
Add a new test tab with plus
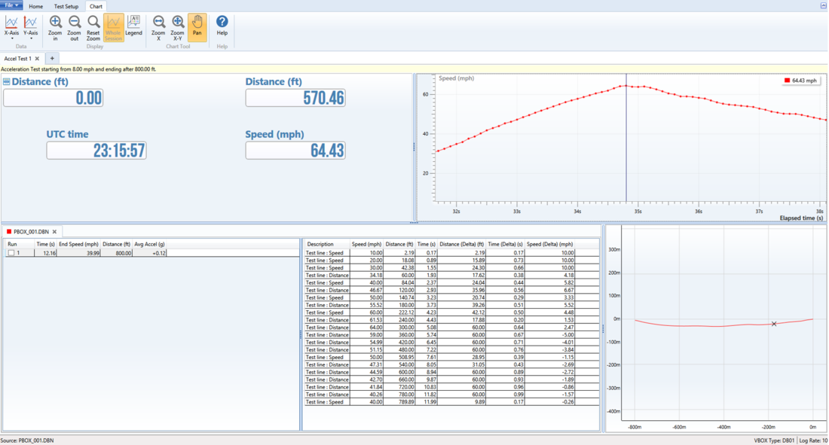52,58
